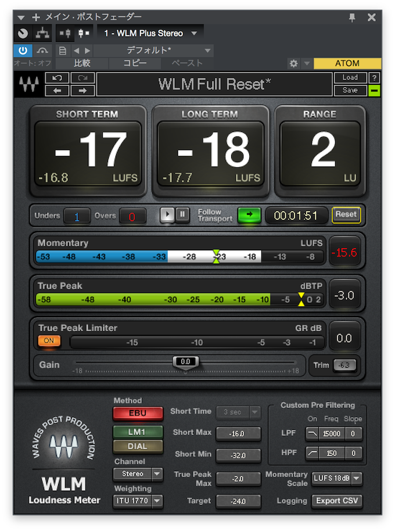Click the Load button
Image resolution: width=395 pixels, height=531 pixels.
pos(350,77)
